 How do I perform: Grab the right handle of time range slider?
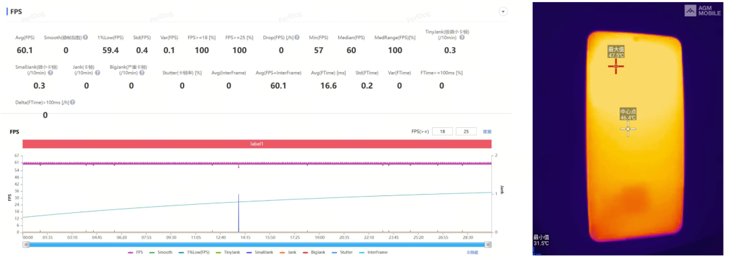(488, 245)
